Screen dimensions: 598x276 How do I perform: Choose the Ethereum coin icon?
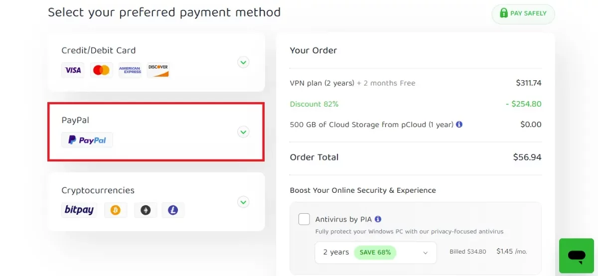(146, 210)
